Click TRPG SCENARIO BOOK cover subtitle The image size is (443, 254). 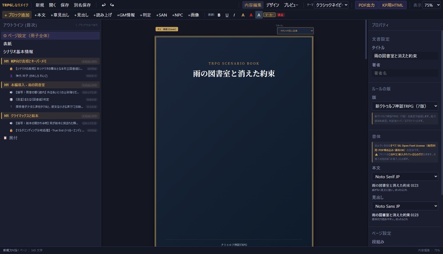tap(234, 63)
